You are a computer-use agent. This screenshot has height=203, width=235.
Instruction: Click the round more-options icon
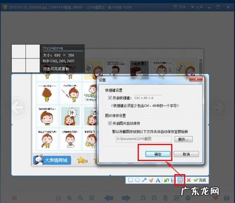pyautogui.click(x=188, y=198)
